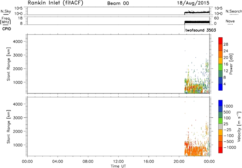Click the "04:00" time axis tick label
The image size is (242, 168).
pos(57,162)
